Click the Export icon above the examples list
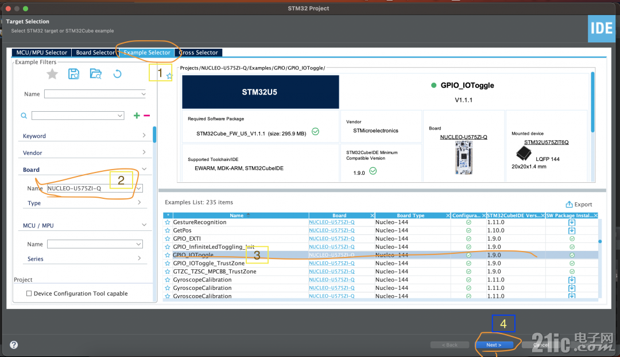Viewport: 620px width, 357px height. point(569,205)
